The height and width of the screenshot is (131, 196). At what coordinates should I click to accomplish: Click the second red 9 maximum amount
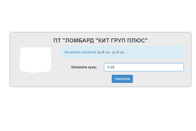(117, 52)
